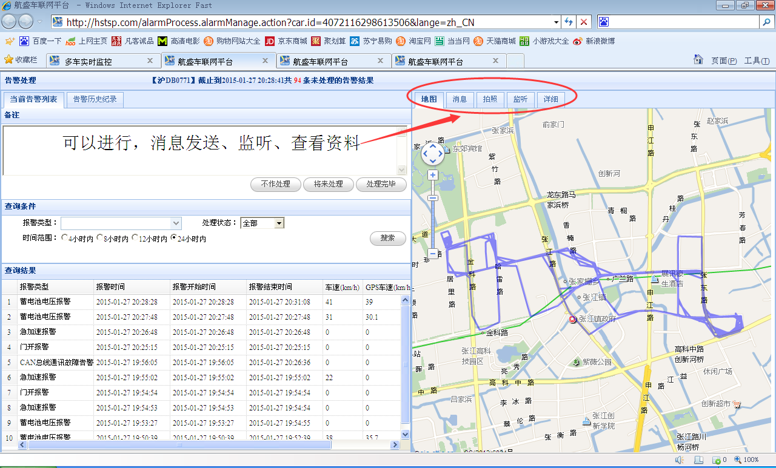The height and width of the screenshot is (468, 776).
Task: Click the 不作处理 button
Action: click(276, 184)
